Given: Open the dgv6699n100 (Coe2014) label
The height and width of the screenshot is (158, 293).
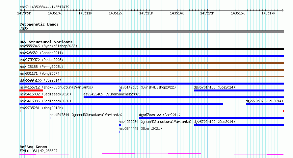Looking at the screenshot, I should 40,80.
